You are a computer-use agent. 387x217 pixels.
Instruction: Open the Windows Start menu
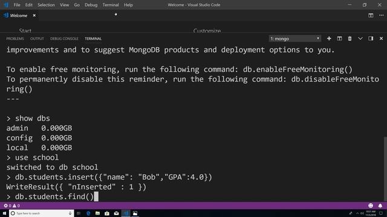[4, 213]
